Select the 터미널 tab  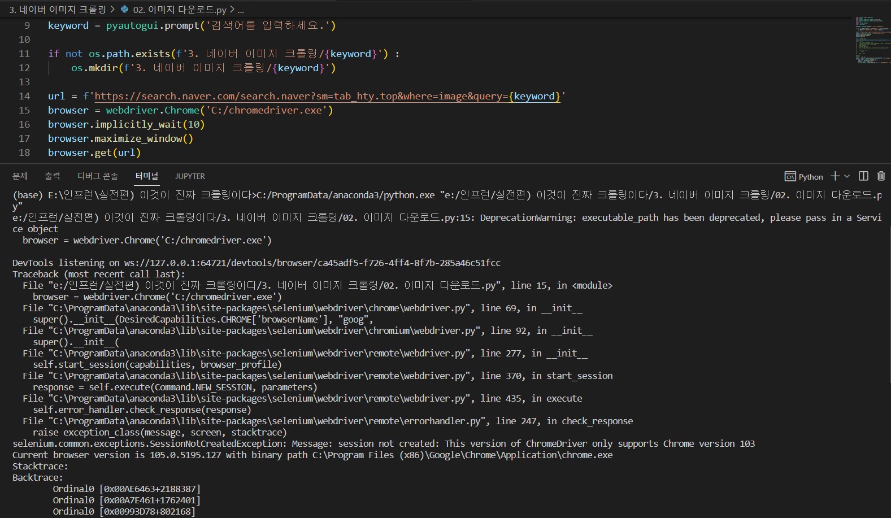pos(147,176)
